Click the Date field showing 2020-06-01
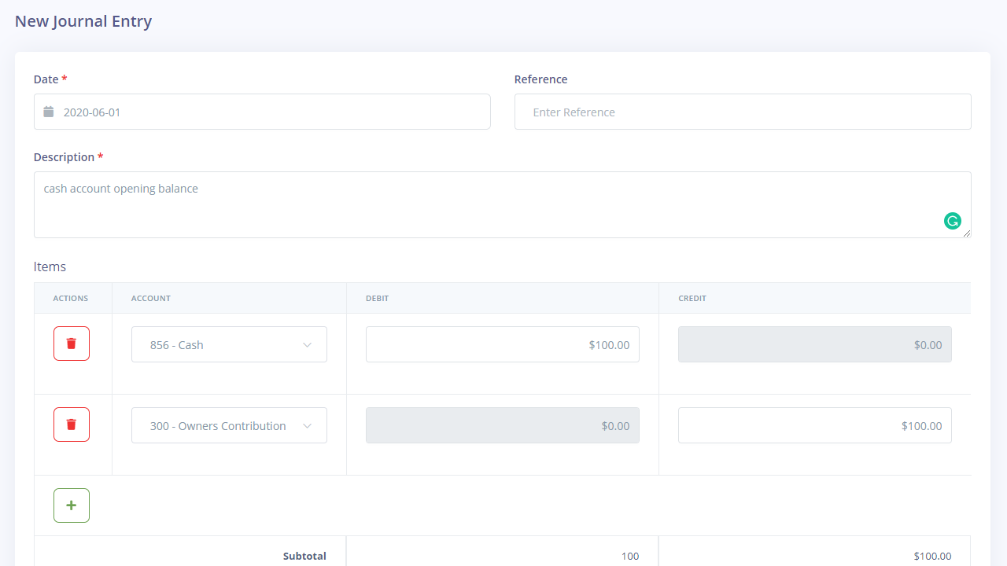 [262, 112]
